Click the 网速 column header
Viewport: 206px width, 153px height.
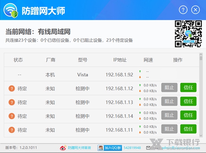[148, 60]
